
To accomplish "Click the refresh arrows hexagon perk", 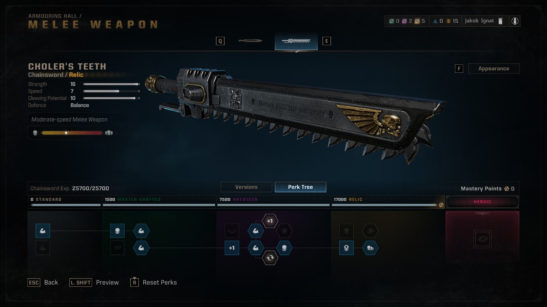I will (270, 258).
